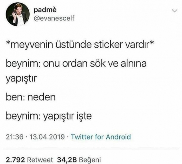Screen dimensions: 182x164
Task: Open the Twitter for Android source link
Action: tap(101, 137)
